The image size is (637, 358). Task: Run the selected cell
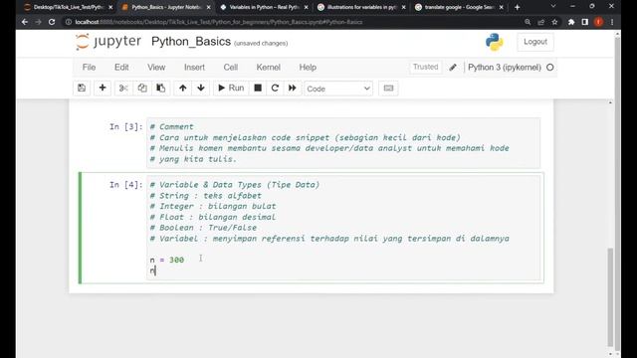(x=231, y=89)
